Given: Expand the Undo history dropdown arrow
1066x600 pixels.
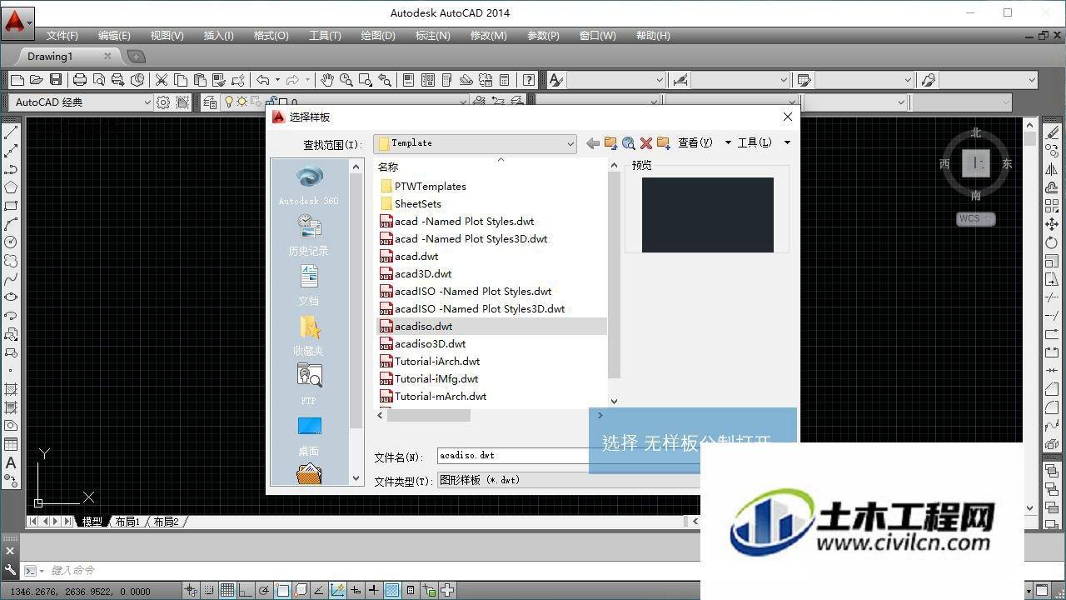Looking at the screenshot, I should pyautogui.click(x=277, y=80).
